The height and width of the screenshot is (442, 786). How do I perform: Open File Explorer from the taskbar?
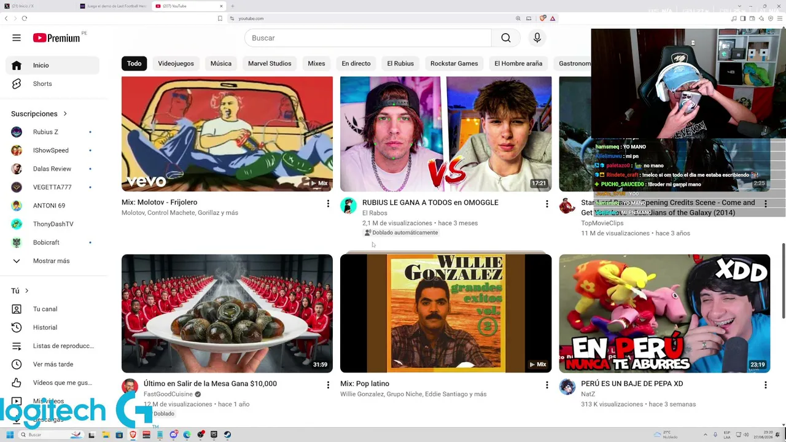pyautogui.click(x=106, y=435)
